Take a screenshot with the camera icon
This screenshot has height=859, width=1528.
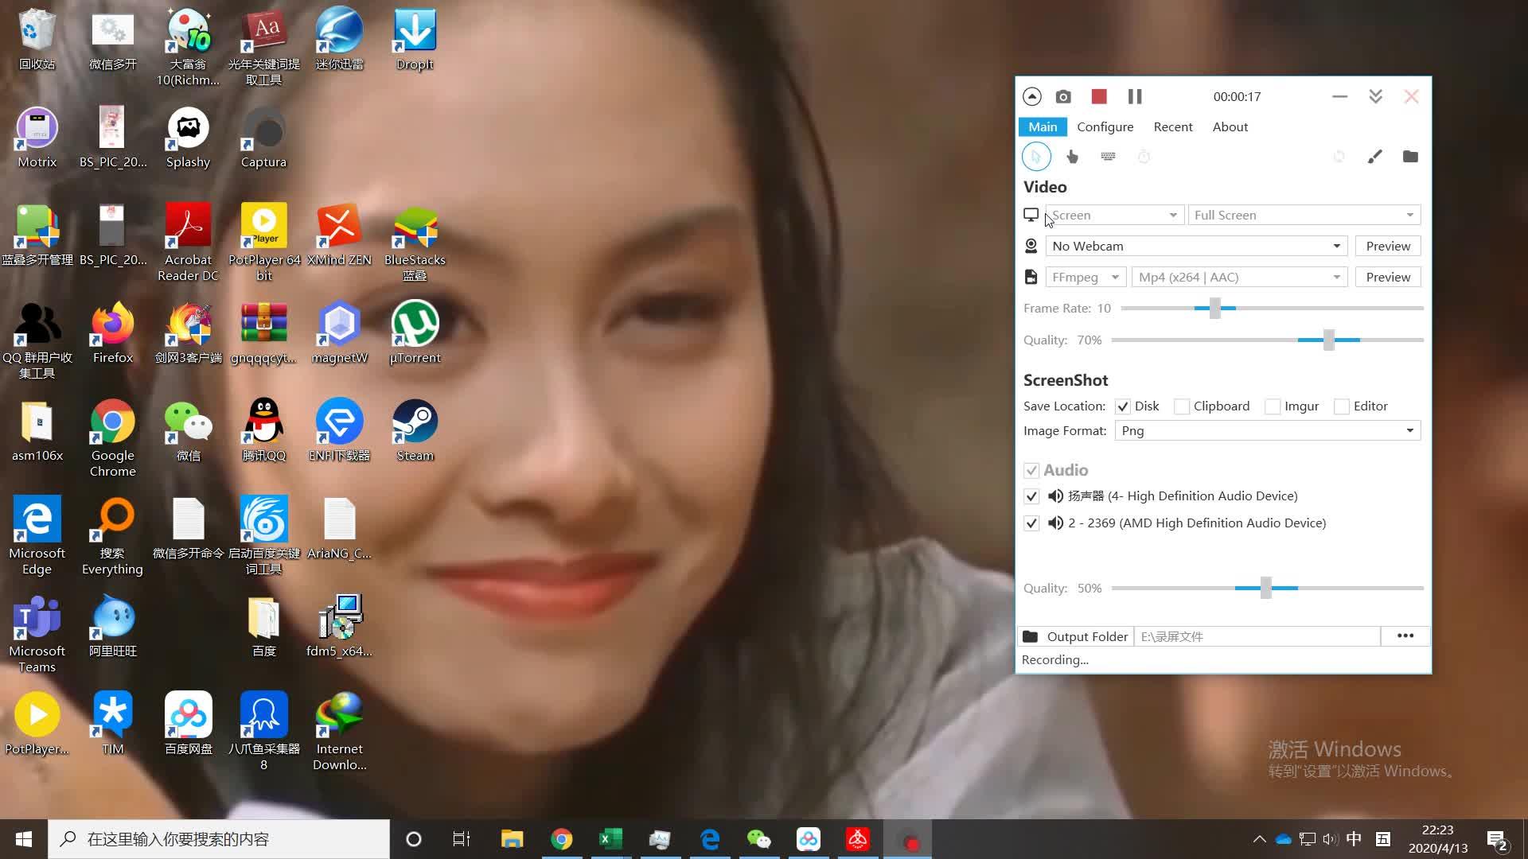1063,96
